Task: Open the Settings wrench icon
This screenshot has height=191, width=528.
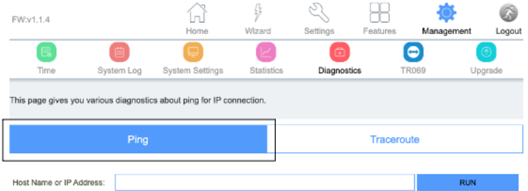Action: pyautogui.click(x=319, y=13)
